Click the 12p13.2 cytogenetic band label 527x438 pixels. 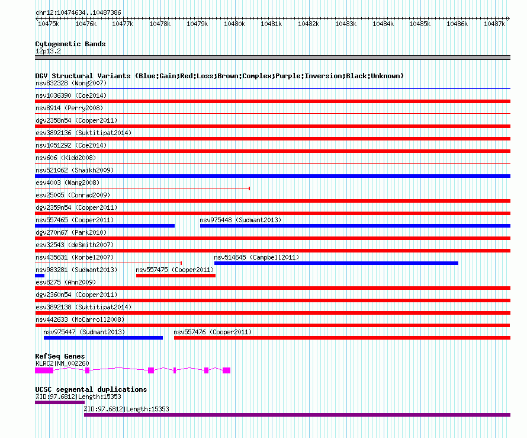point(48,51)
